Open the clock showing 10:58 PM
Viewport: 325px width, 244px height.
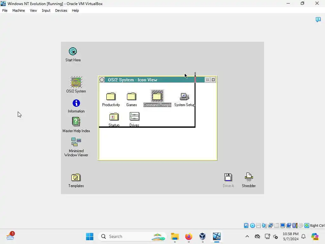coord(291,236)
